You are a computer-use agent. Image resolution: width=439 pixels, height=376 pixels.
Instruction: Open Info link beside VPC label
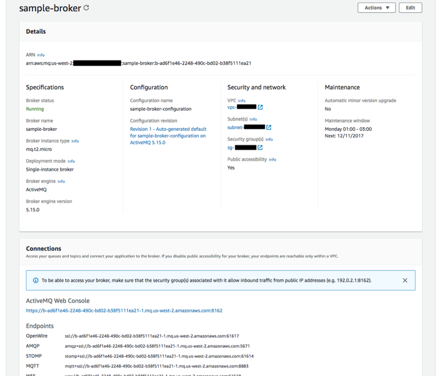pyautogui.click(x=242, y=101)
